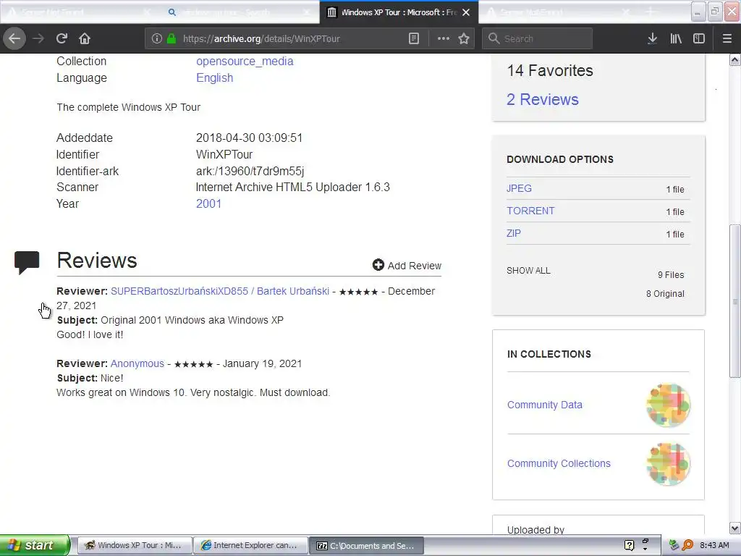The image size is (741, 556).
Task: Click the English language link
Action: [214, 78]
